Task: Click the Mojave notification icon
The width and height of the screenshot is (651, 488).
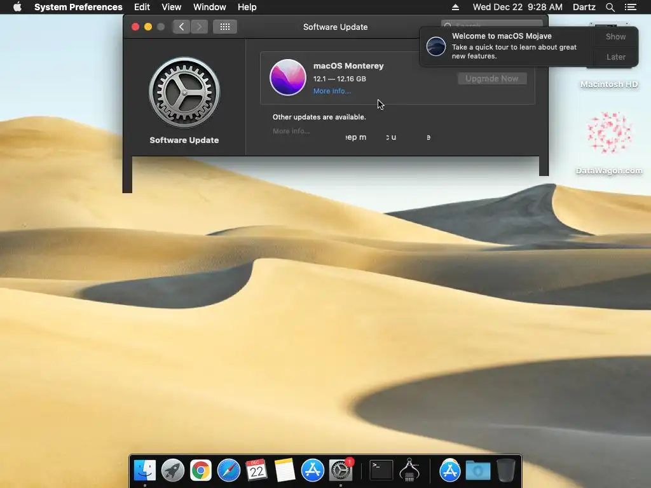Action: [x=436, y=46]
